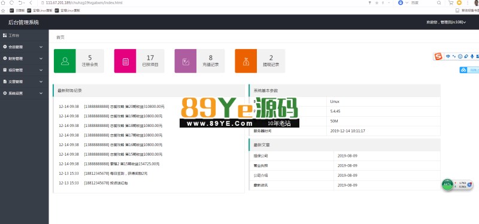This screenshot has height=224, width=479.
Task: Click the shopping cart icon in browser toolbar
Action: [x=451, y=3]
